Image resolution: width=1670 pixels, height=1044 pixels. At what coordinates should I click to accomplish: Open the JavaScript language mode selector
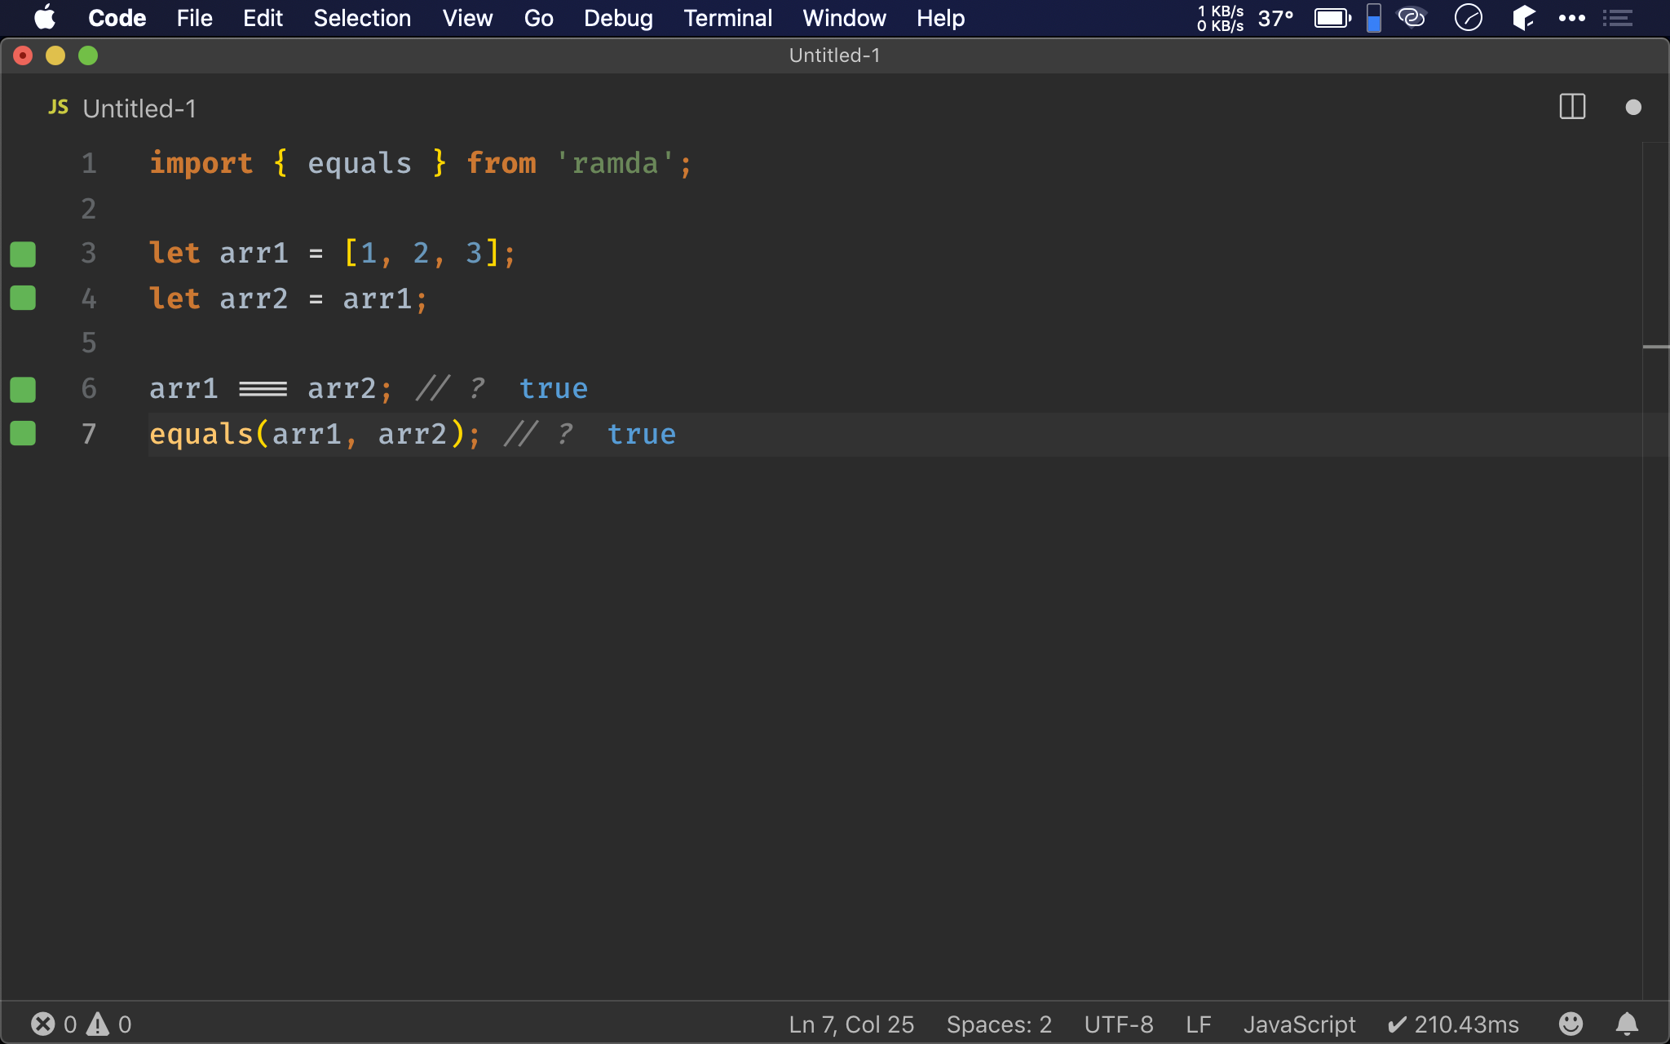[x=1298, y=1024]
